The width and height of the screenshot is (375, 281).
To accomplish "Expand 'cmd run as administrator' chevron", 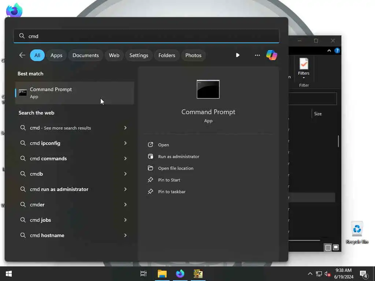I will (x=125, y=189).
